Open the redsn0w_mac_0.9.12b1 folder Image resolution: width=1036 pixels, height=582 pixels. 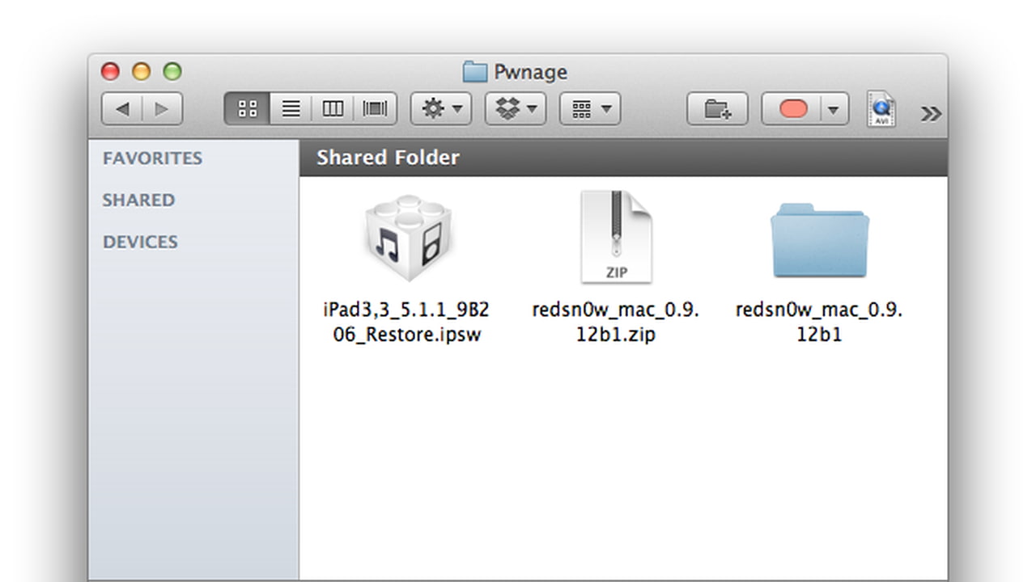tap(819, 241)
